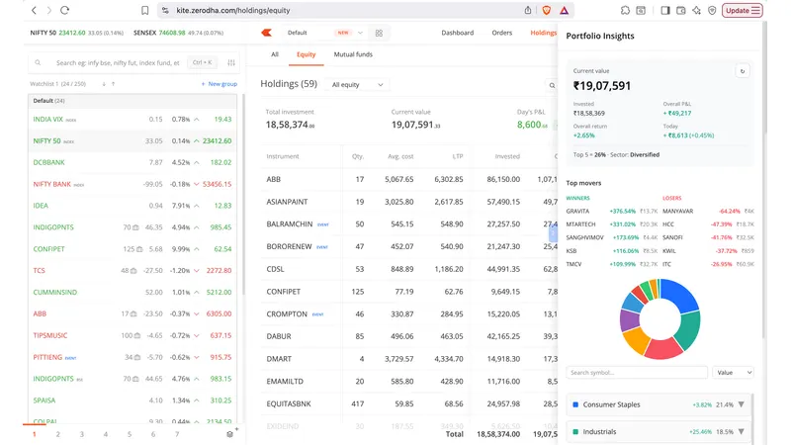This screenshot has height=445, width=791.
Task: Open the Update menu button
Action: point(743,10)
